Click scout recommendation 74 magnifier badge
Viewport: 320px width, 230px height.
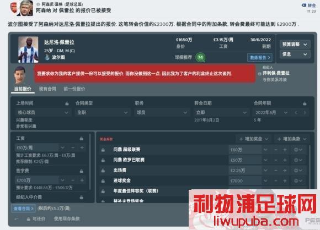point(200,57)
